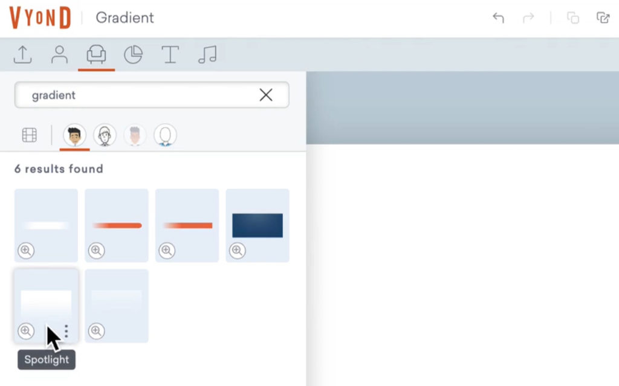Open the three-dot menu on Spotlight asset
This screenshot has height=386, width=619.
[x=65, y=331]
